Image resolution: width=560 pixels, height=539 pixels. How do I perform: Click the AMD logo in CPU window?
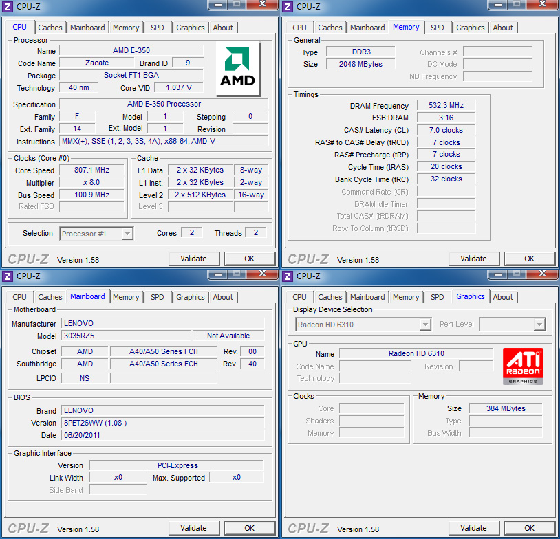[x=238, y=69]
